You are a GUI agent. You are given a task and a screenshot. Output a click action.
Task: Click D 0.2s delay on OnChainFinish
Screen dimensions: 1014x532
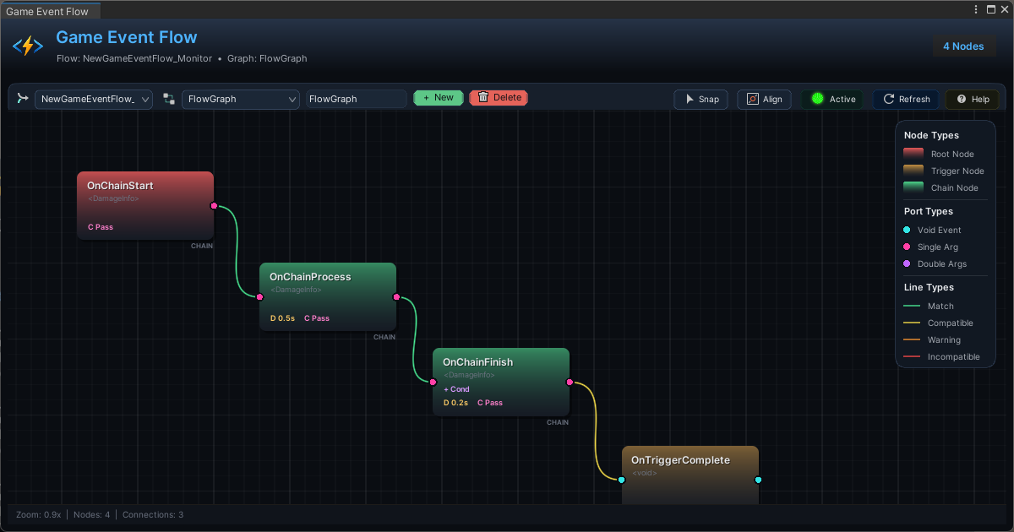[455, 403]
